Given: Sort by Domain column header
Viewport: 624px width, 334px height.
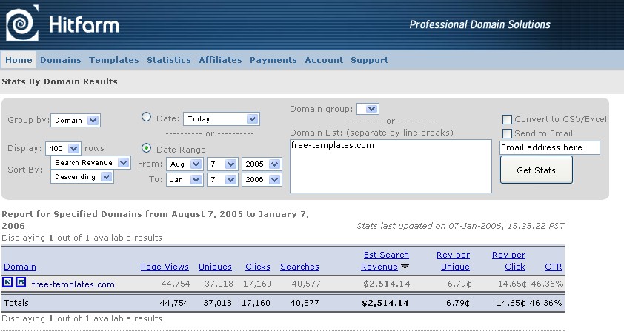Looking at the screenshot, I should (x=20, y=267).
